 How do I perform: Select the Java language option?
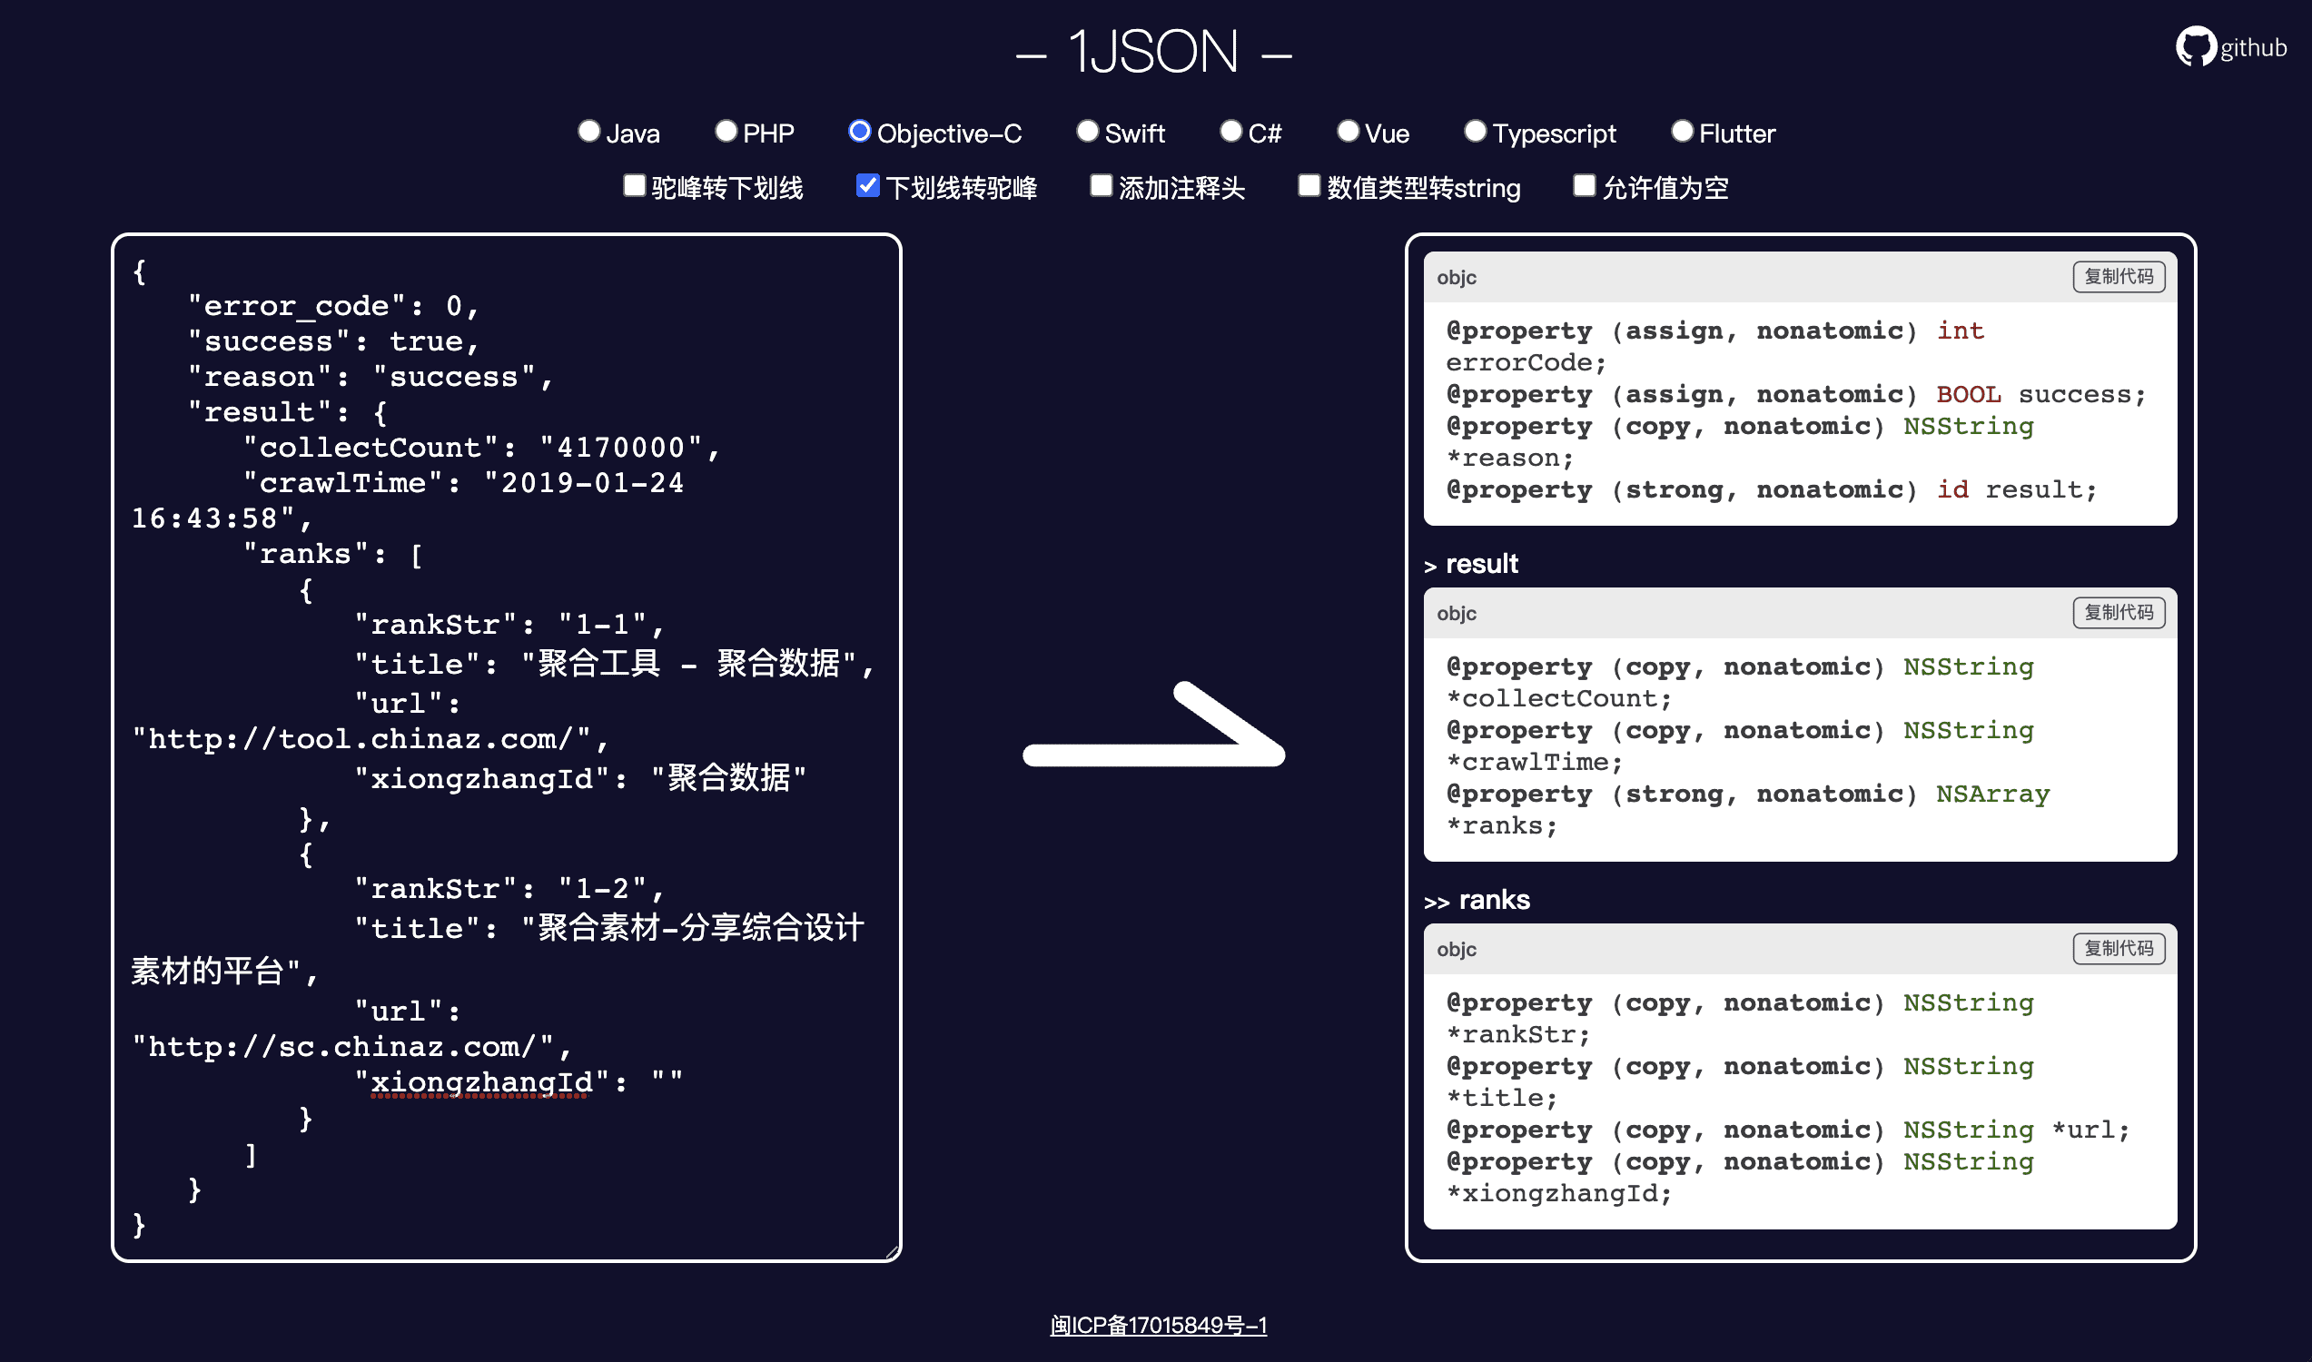(589, 132)
